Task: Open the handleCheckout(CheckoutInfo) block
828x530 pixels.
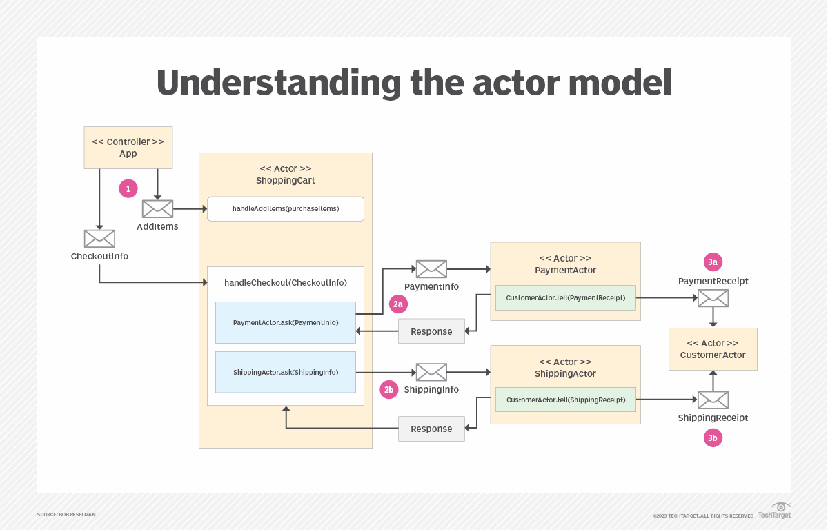Action: click(x=285, y=283)
